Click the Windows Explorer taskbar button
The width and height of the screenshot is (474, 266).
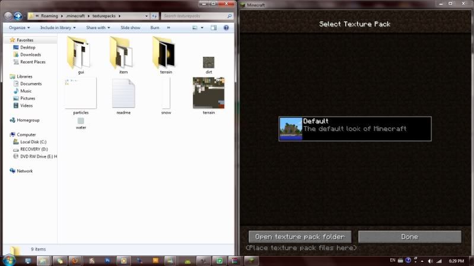pos(43,261)
